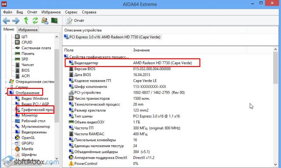Expand the Операционная система node arrow

[6, 82]
